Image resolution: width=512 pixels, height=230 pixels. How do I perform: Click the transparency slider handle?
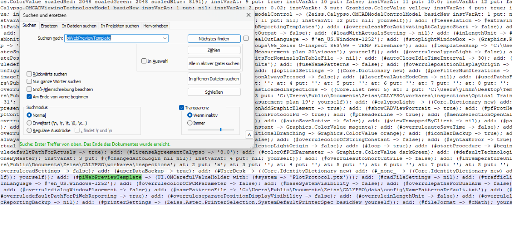[x=221, y=129]
